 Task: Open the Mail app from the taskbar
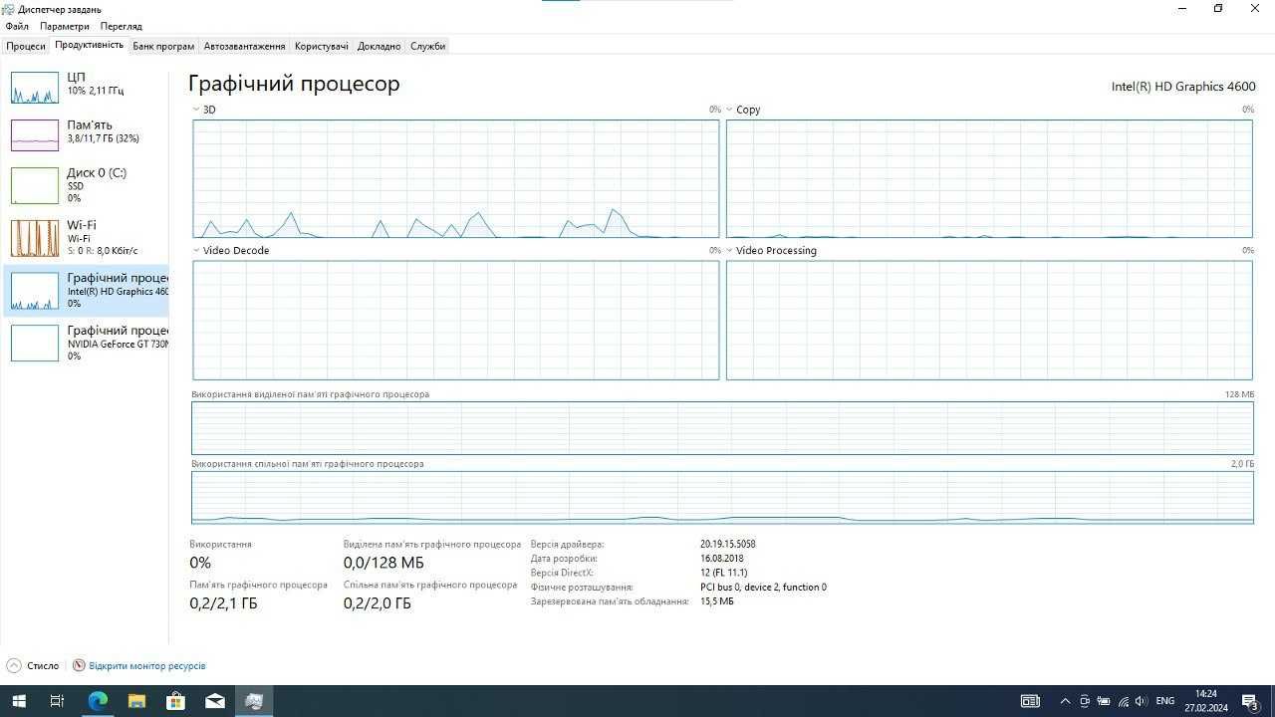(215, 701)
